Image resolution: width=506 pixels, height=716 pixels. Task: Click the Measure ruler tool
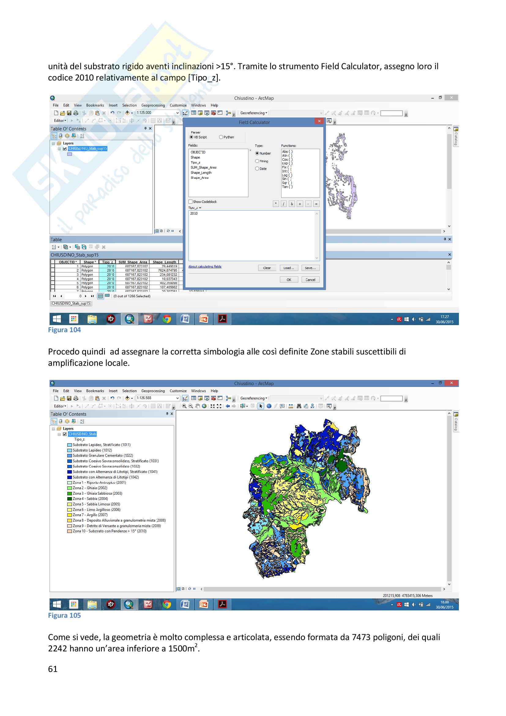pyautogui.click(x=291, y=406)
